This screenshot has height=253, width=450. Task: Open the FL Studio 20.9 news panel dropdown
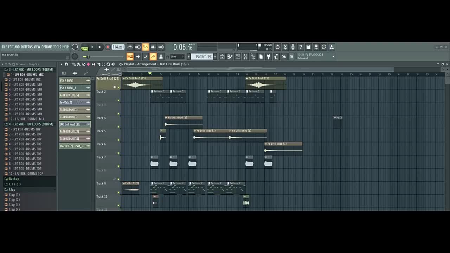333,57
